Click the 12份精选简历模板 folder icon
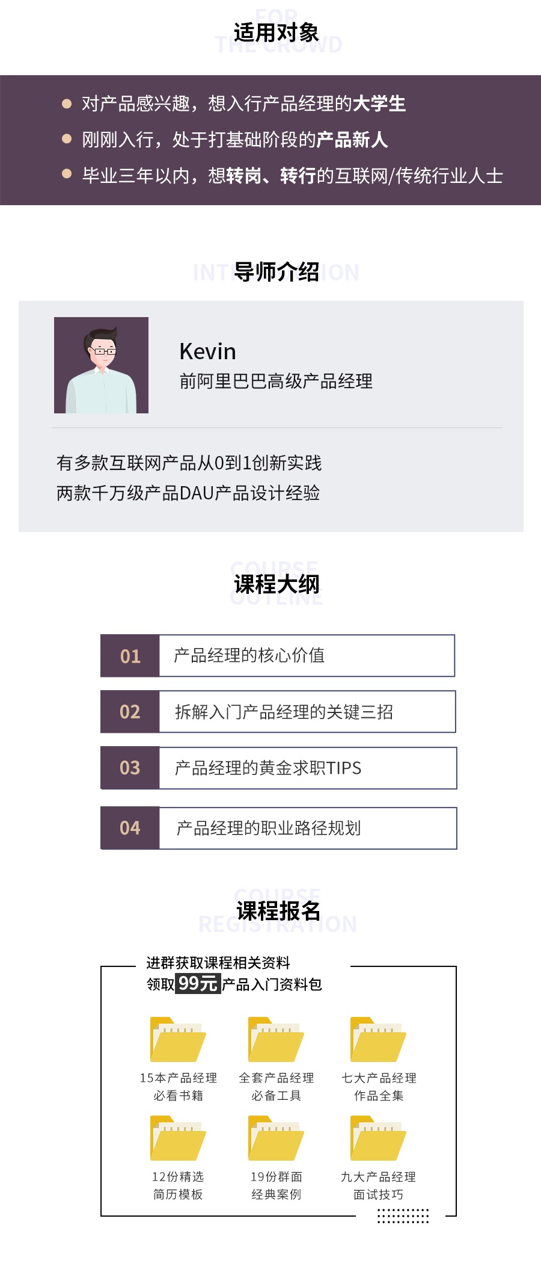Image resolution: width=541 pixels, height=1272 pixels. click(178, 1138)
